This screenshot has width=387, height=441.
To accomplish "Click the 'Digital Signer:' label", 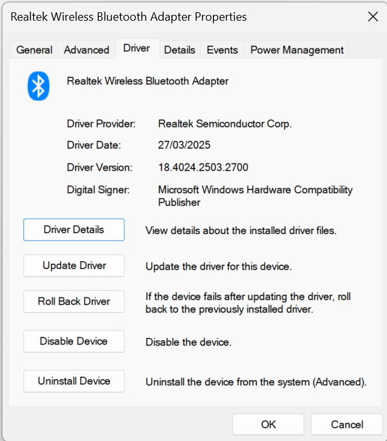I will [x=98, y=190].
